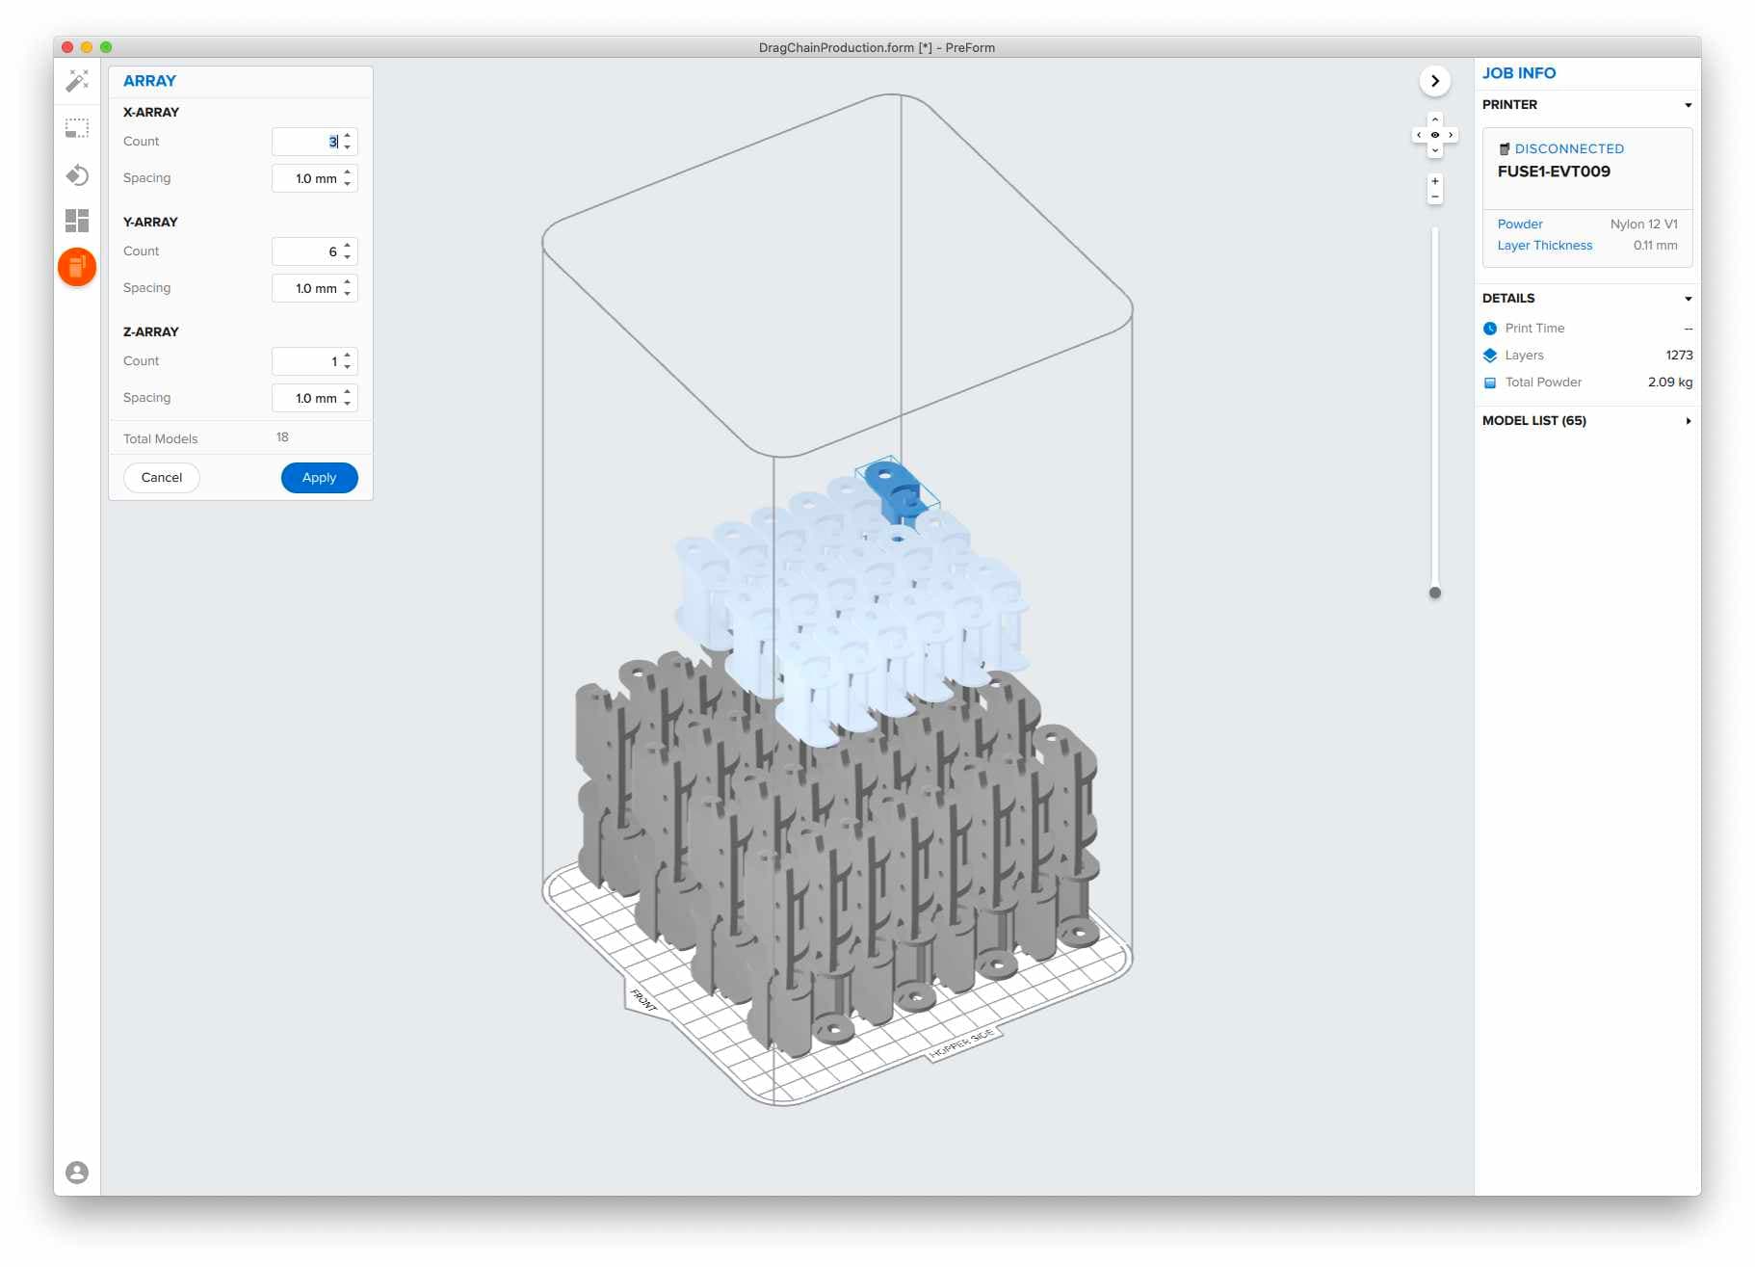
Task: Open the Layout grid tool
Action: 77,221
